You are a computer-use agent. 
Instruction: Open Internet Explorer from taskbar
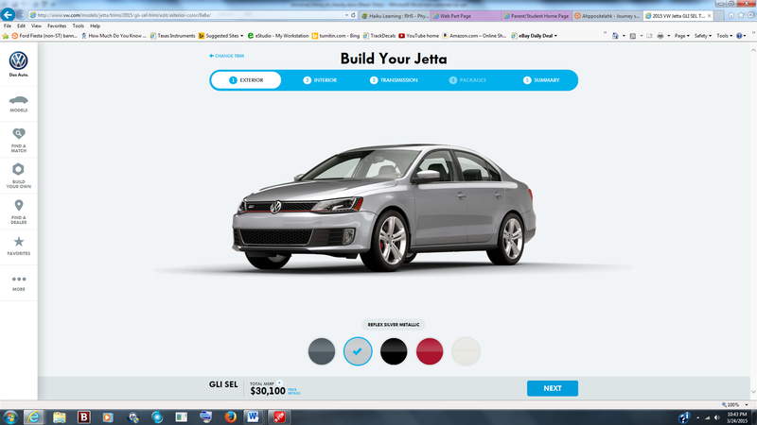point(33,416)
